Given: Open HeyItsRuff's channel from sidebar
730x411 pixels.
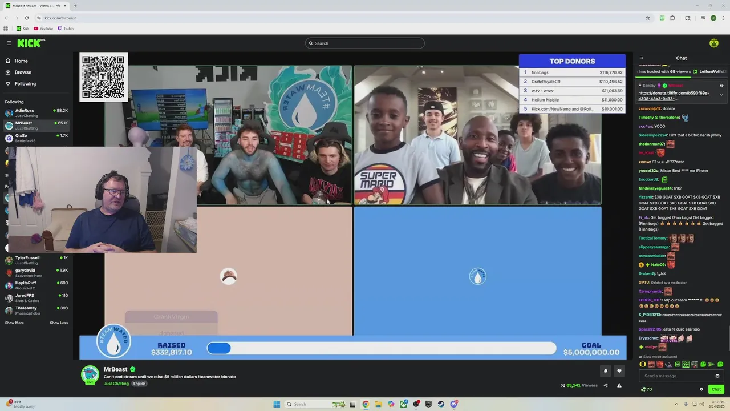Looking at the screenshot, I should pyautogui.click(x=36, y=285).
